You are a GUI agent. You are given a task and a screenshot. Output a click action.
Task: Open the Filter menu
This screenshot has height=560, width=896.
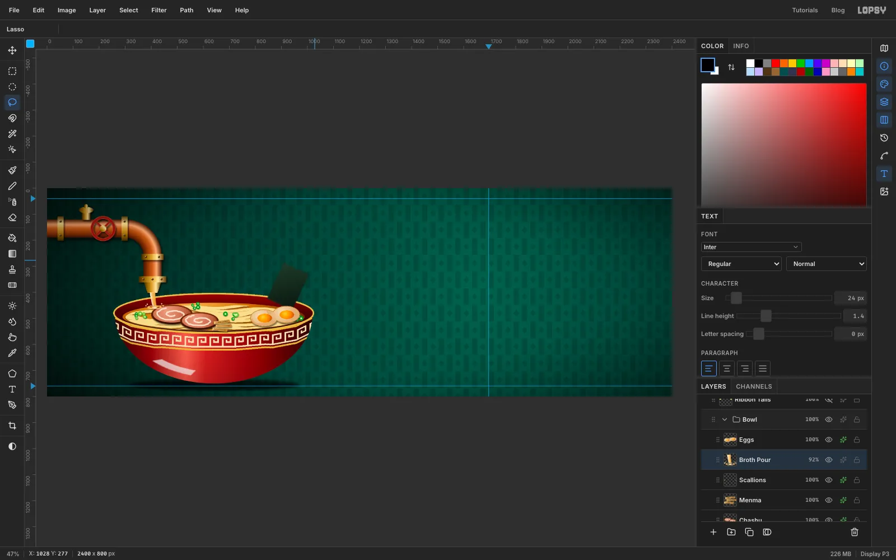(x=159, y=10)
